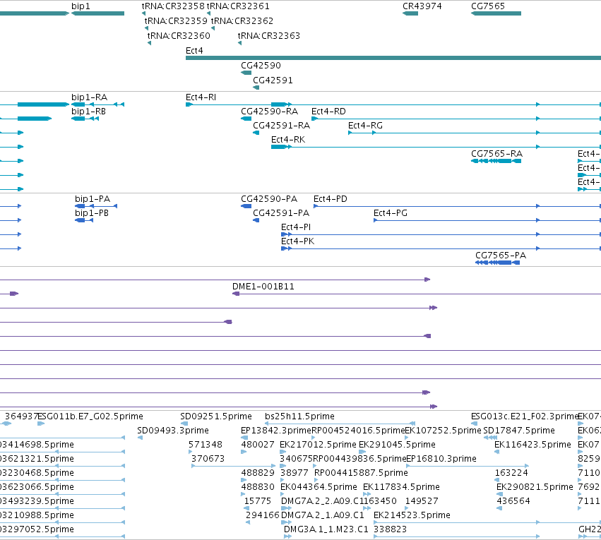Click the SD17847.5prime EST marker
Screen dimensions: 601x540
tap(490, 438)
